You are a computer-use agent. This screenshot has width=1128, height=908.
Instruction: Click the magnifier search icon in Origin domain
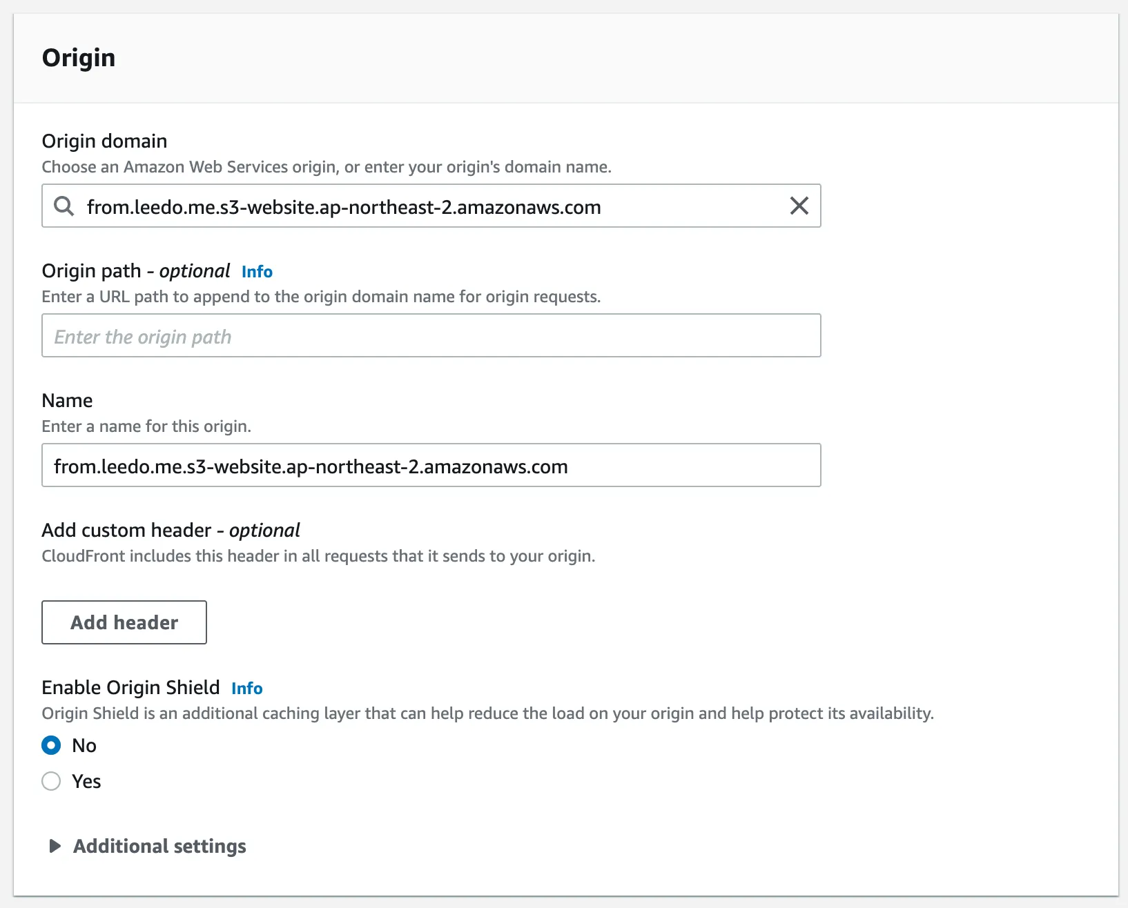tap(64, 206)
